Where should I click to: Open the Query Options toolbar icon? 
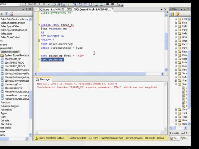(x=59, y=4)
